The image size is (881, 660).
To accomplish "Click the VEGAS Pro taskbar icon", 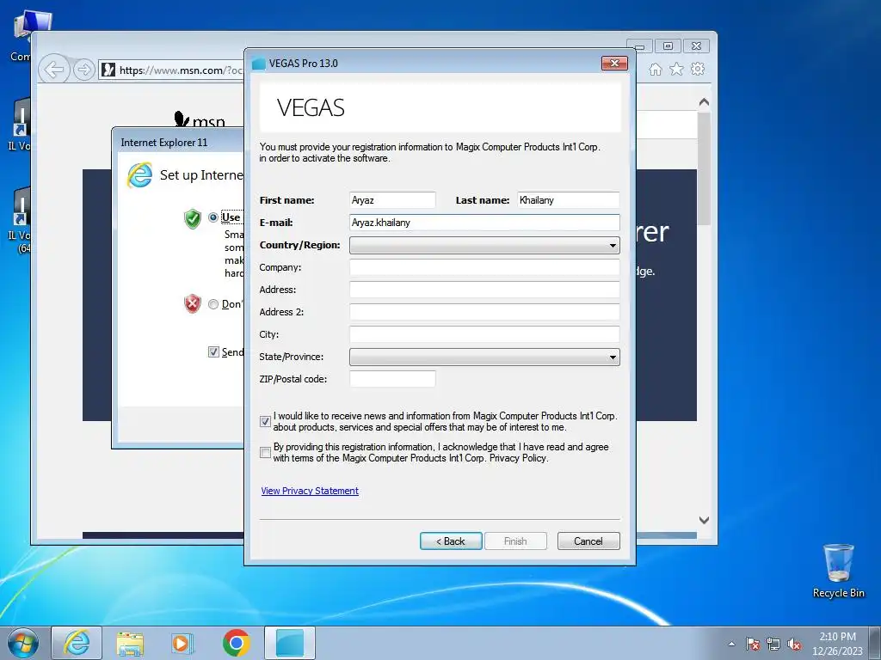I will (290, 643).
